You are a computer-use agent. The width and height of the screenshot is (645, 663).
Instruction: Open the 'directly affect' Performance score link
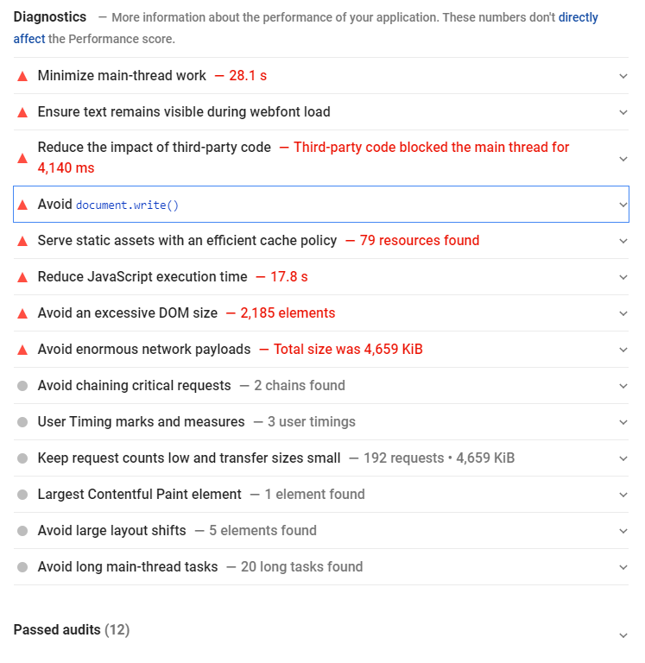pos(578,17)
